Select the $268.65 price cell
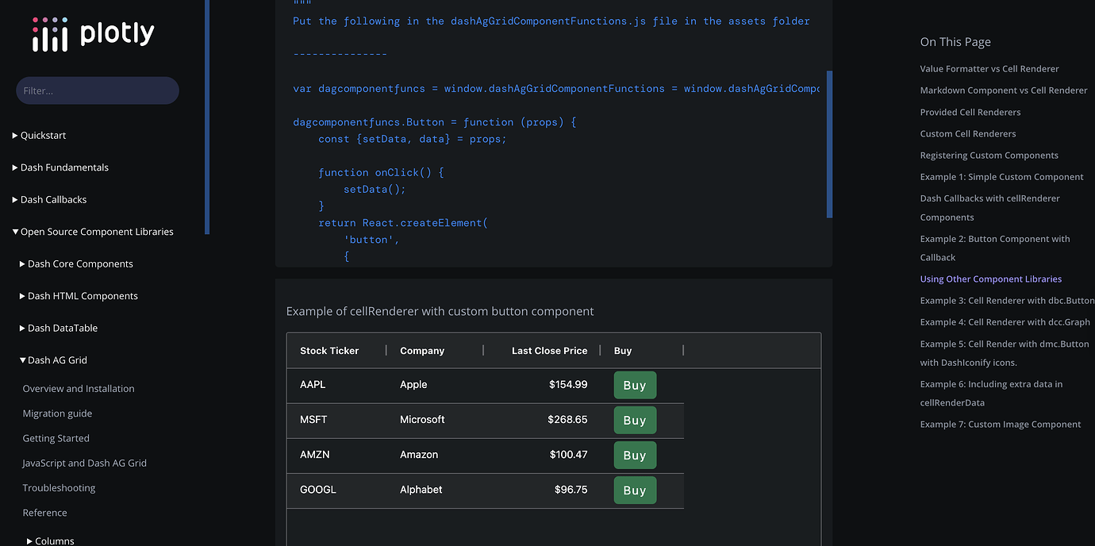 click(542, 420)
